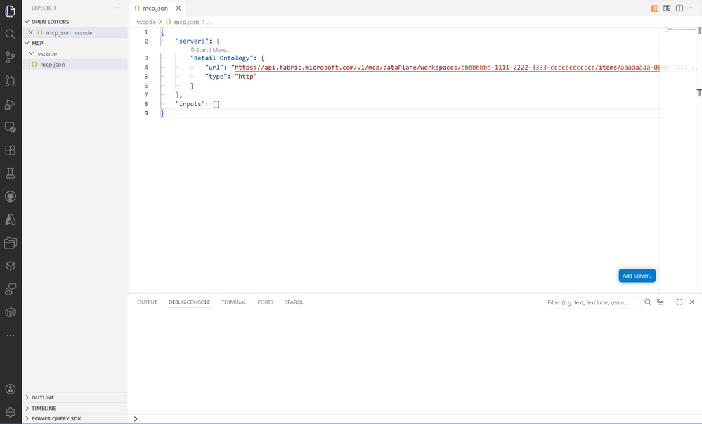Open the Testing flask view

pyautogui.click(x=11, y=174)
